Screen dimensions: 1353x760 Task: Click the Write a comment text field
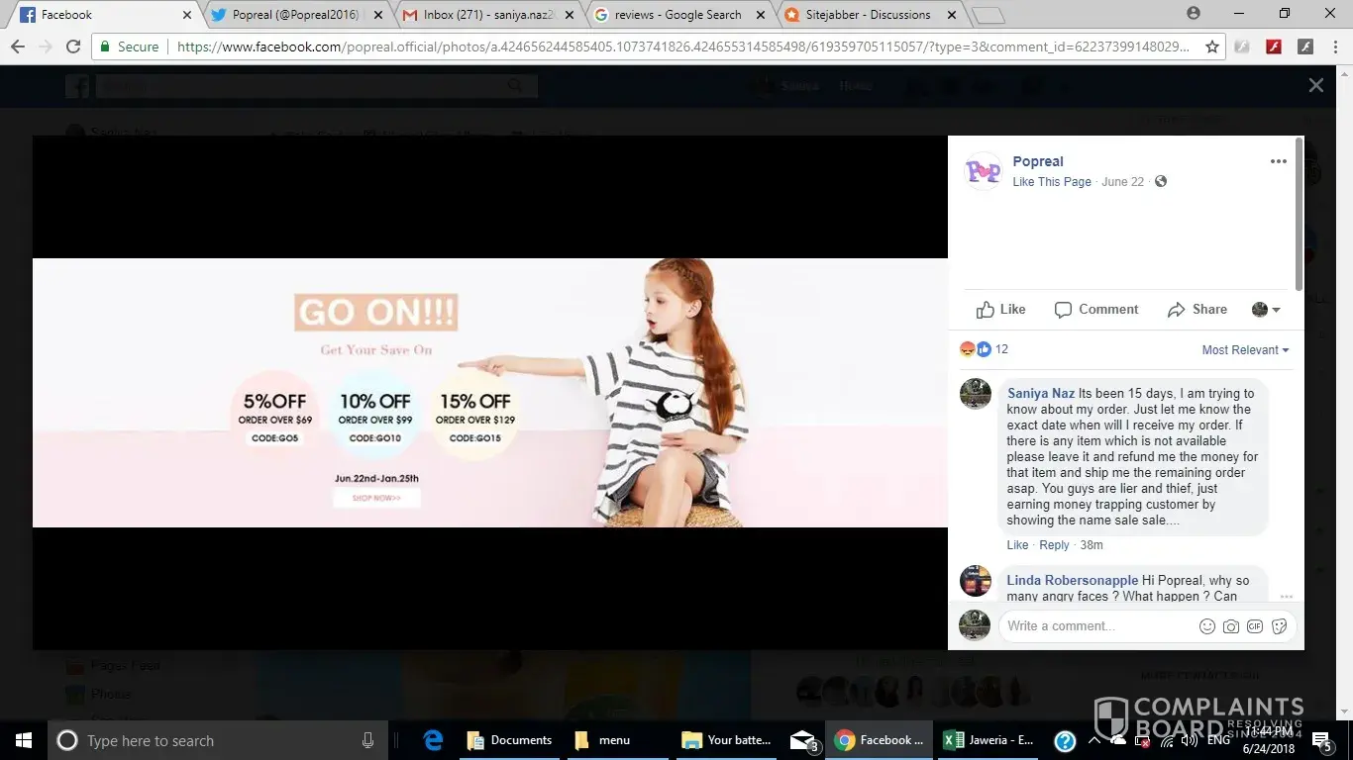point(1094,626)
